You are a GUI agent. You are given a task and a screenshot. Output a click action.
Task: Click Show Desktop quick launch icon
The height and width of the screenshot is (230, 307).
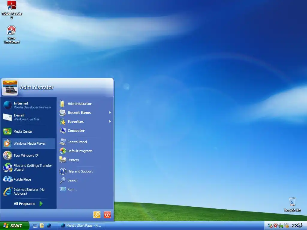(35, 226)
